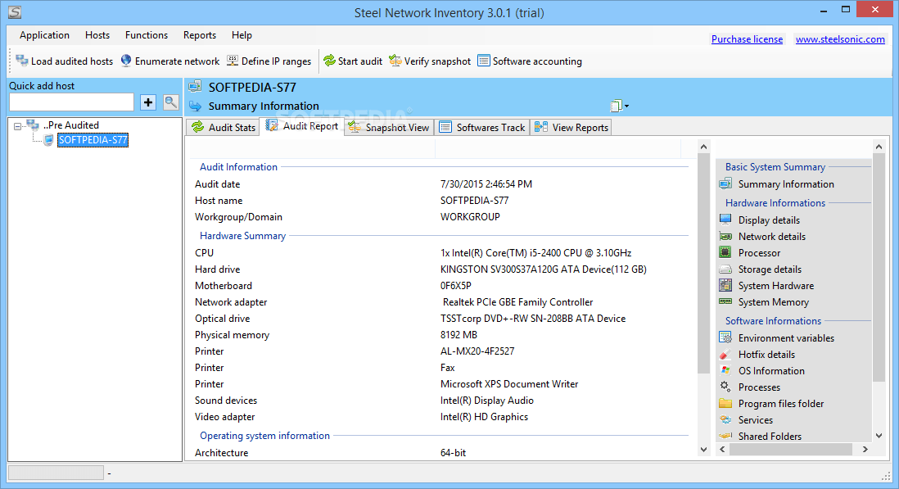Image resolution: width=899 pixels, height=489 pixels.
Task: Click the Purchase license link
Action: (x=747, y=38)
